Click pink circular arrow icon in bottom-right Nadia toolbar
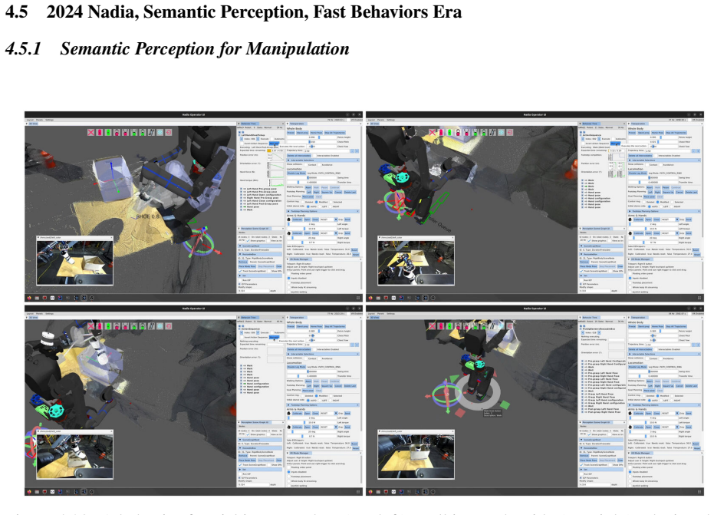714x515 pixels. click(x=510, y=326)
